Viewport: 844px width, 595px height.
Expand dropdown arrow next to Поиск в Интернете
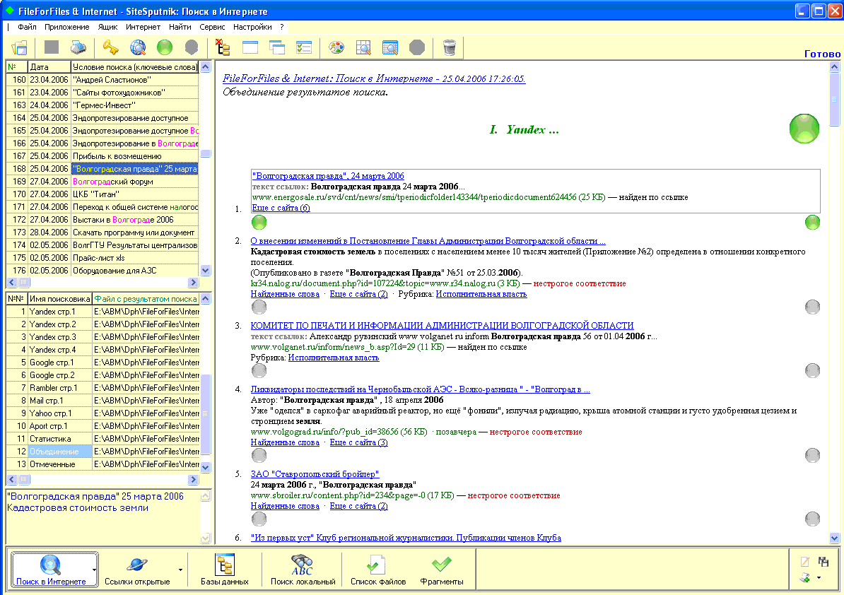click(x=94, y=570)
